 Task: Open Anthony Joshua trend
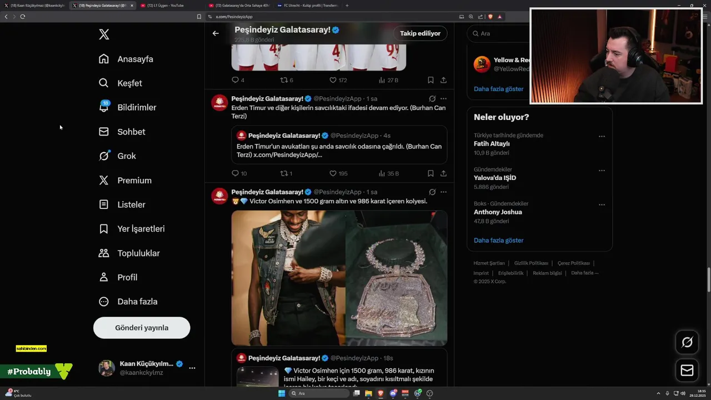click(498, 212)
